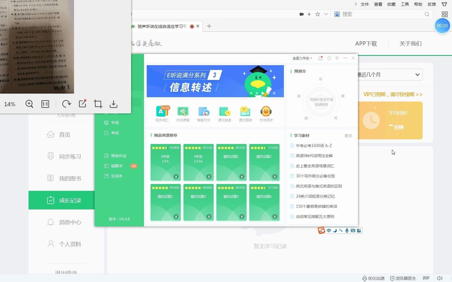Open 文件 menu in browser
The height and width of the screenshot is (282, 452).
tap(365, 4)
